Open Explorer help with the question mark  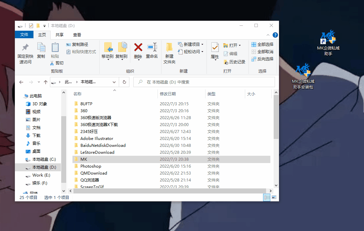pos(275,35)
